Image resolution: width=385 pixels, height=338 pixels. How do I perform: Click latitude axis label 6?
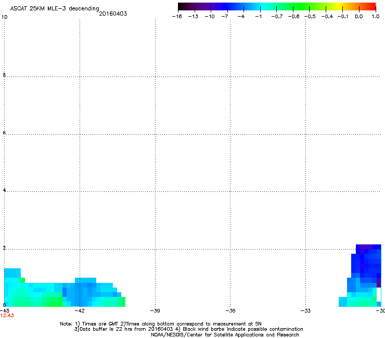tap(4, 133)
